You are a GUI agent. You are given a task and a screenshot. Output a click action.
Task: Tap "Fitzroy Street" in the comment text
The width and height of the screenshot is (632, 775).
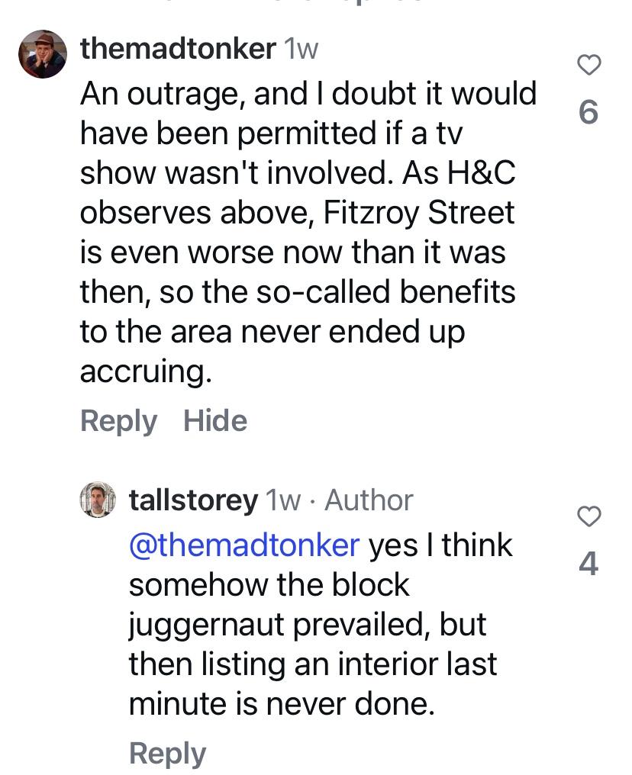[x=419, y=213]
